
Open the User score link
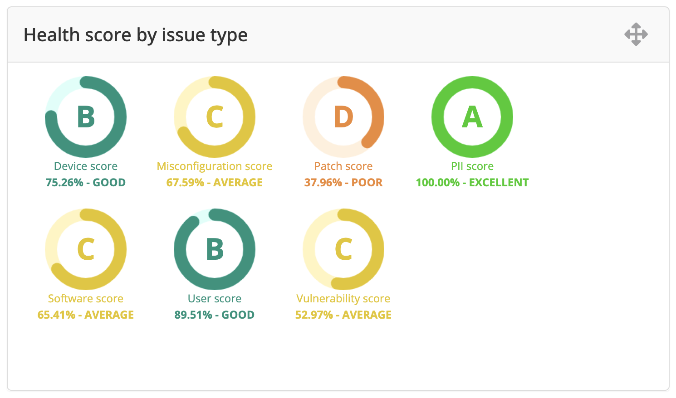[x=215, y=299]
